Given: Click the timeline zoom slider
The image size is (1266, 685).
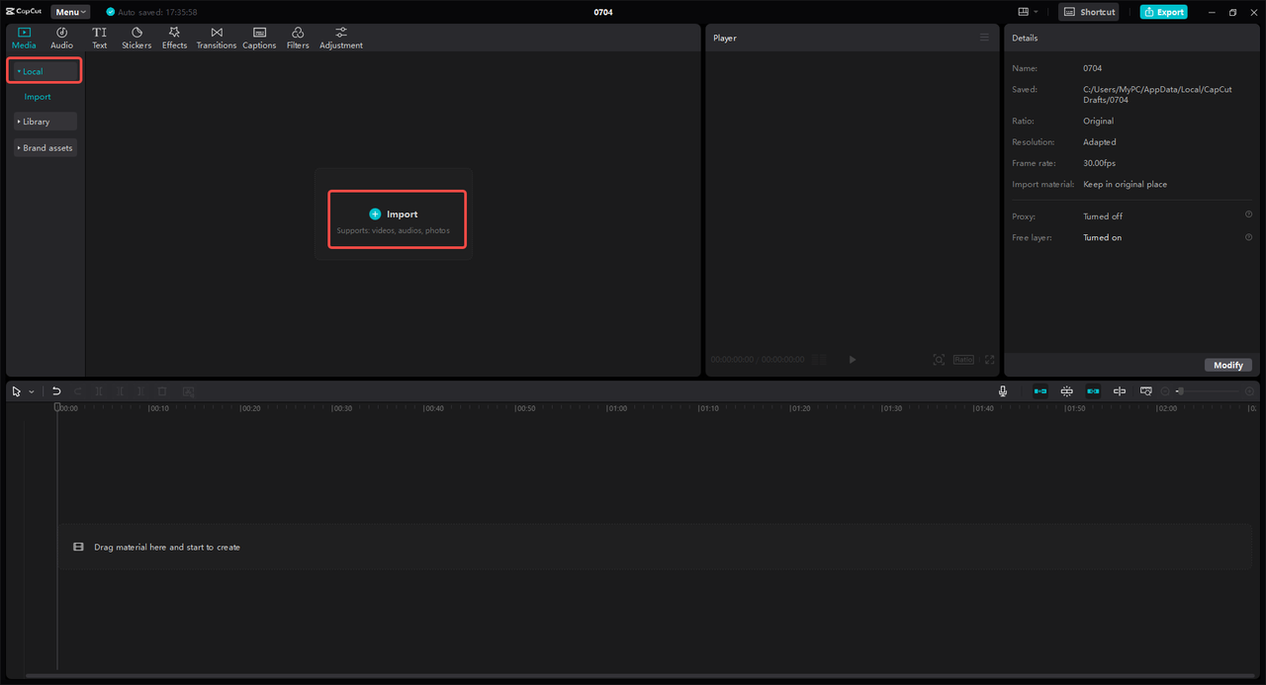Looking at the screenshot, I should (1208, 391).
